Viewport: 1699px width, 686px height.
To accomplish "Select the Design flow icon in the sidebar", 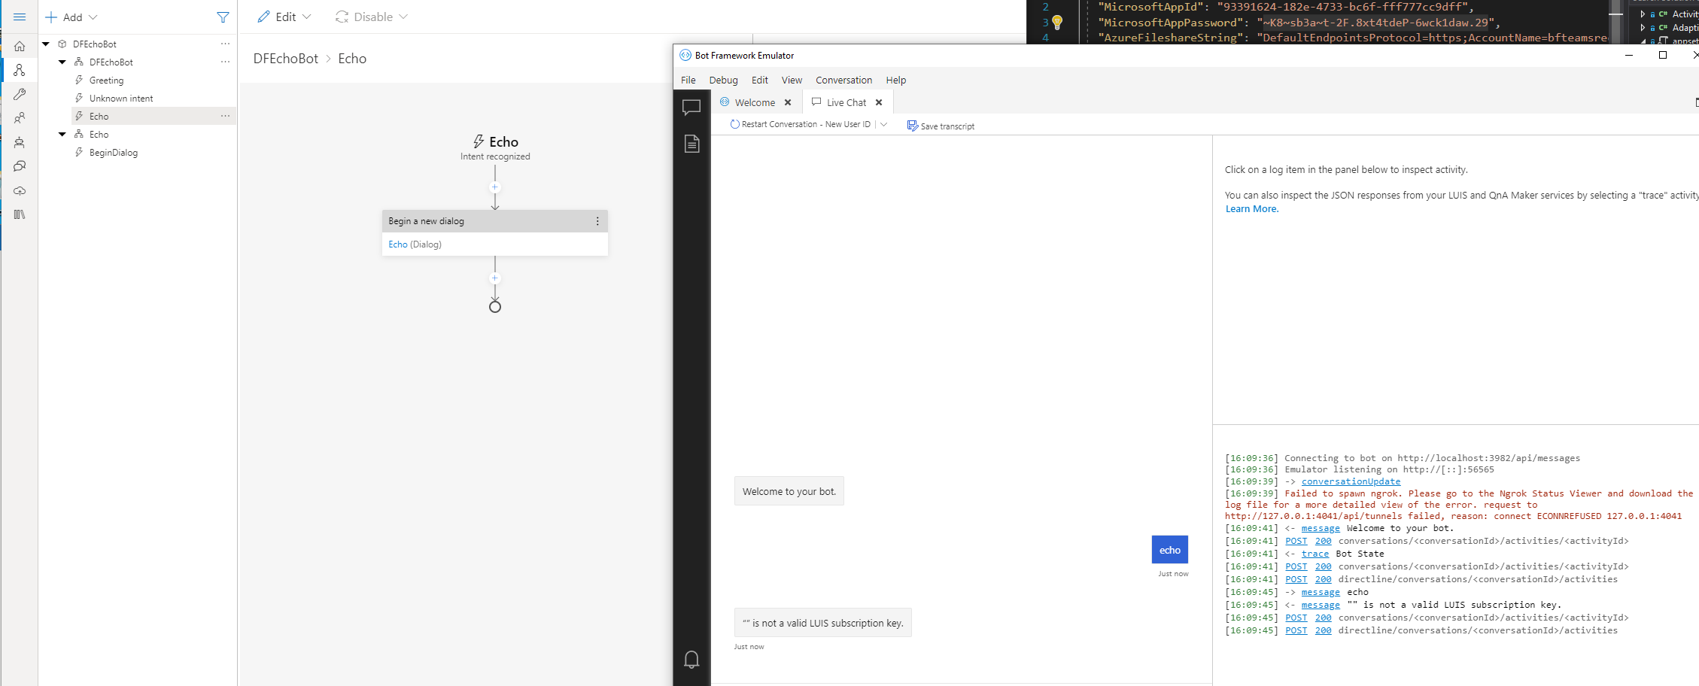I will coord(19,70).
